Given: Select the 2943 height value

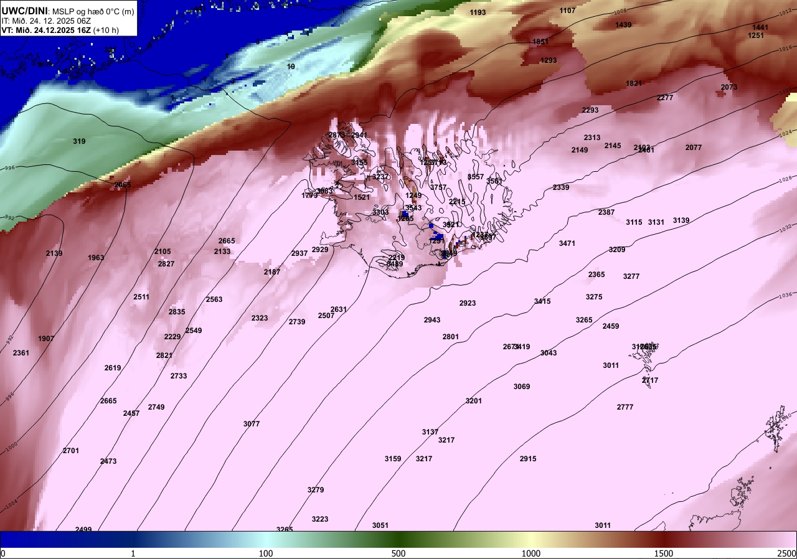Looking at the screenshot, I should pyautogui.click(x=432, y=320).
